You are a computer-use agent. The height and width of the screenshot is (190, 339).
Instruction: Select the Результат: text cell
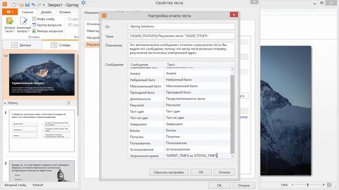pos(197,105)
